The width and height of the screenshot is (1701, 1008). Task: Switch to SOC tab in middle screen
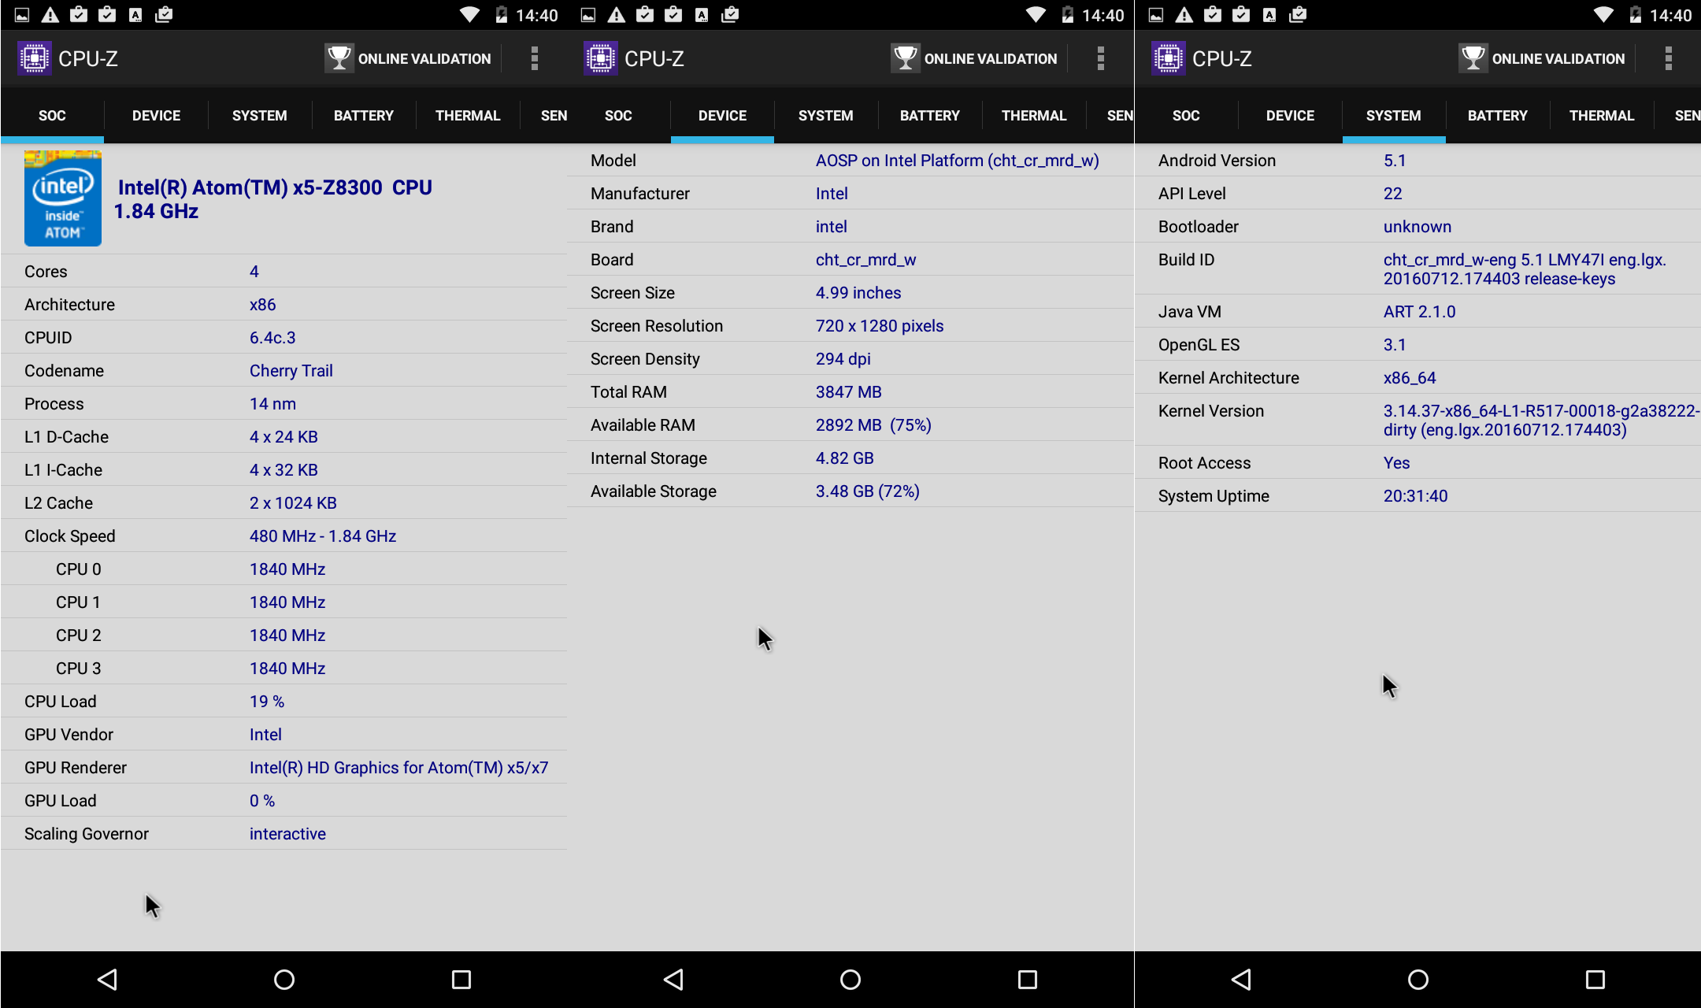pyautogui.click(x=618, y=116)
